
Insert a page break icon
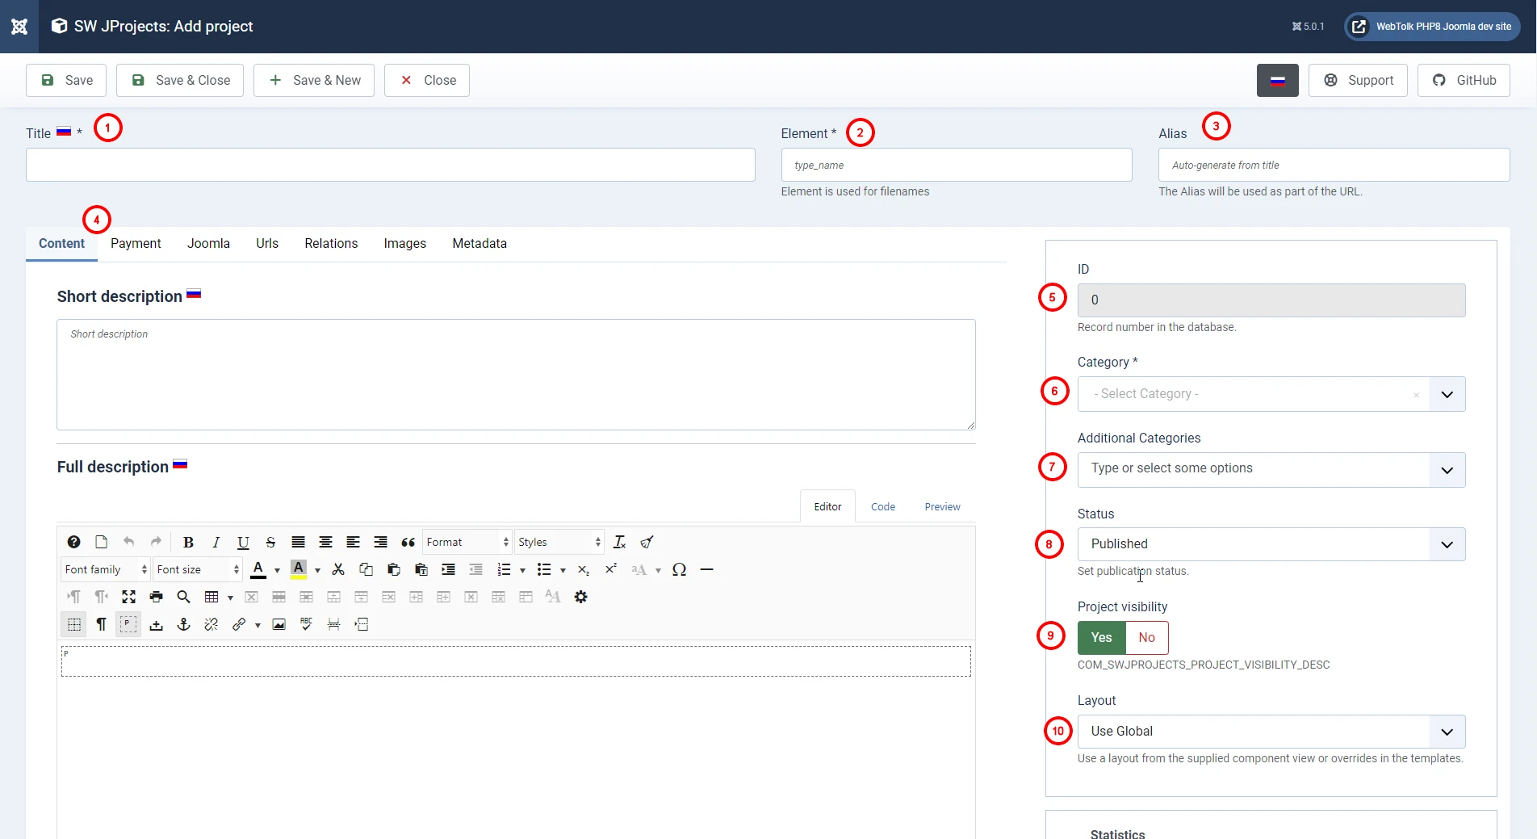[x=333, y=624]
